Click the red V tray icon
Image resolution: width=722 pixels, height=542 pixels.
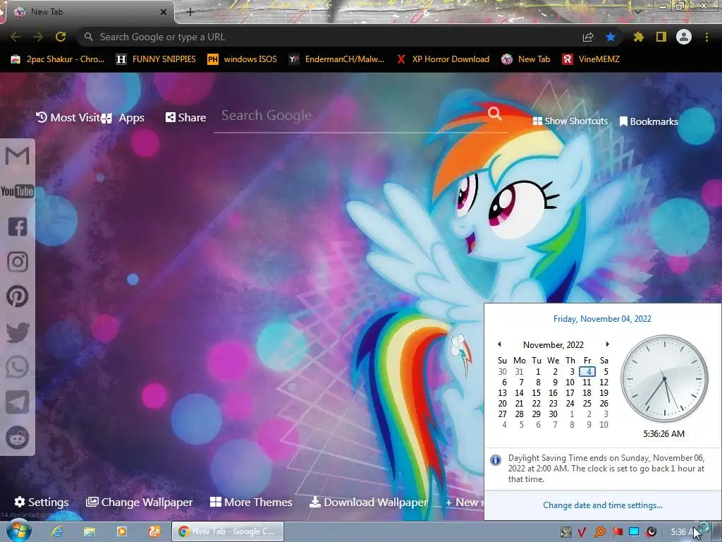tap(582, 532)
